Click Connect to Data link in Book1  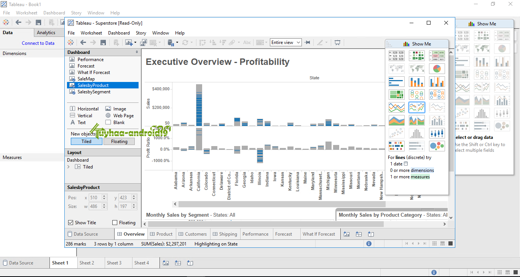[38, 43]
